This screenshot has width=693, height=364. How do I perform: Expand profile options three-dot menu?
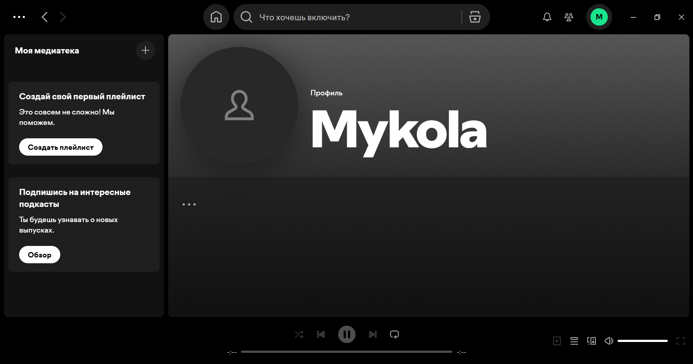point(189,204)
